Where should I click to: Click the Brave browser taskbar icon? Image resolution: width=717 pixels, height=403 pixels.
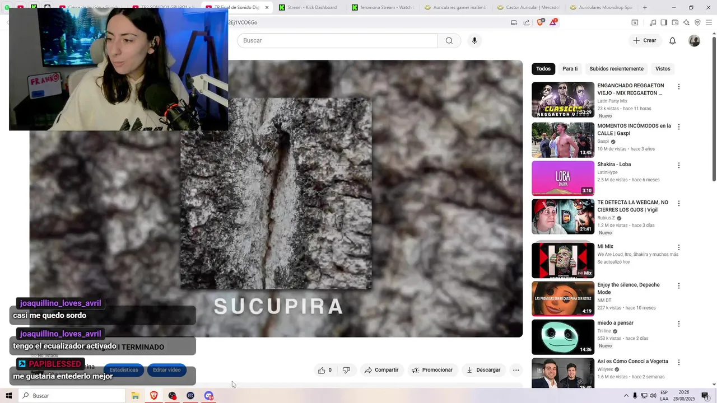[x=153, y=396]
